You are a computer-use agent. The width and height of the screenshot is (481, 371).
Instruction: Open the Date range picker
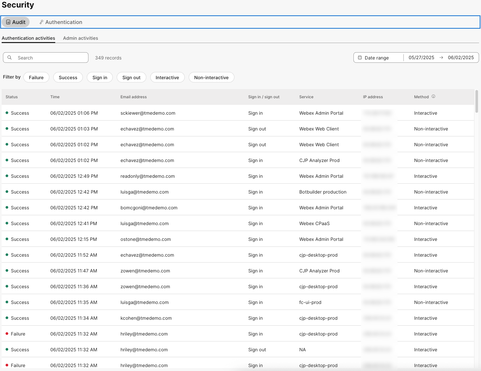[x=377, y=58]
